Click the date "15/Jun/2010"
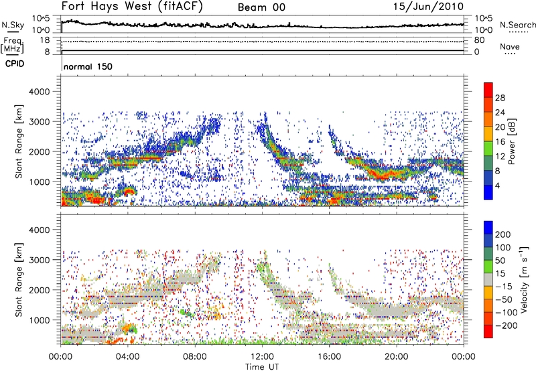The height and width of the screenshot is (371, 536). 428,7
